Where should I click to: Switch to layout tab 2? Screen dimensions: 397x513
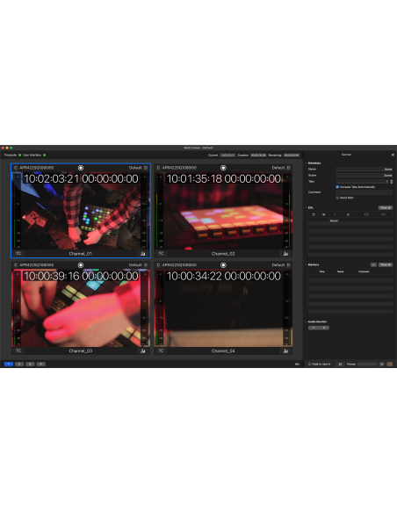19,365
